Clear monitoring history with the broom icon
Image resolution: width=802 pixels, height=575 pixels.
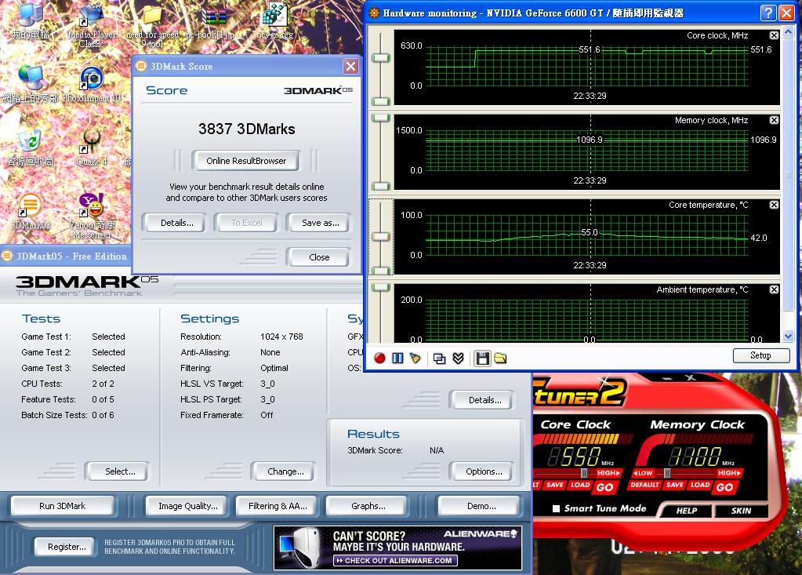pyautogui.click(x=415, y=358)
